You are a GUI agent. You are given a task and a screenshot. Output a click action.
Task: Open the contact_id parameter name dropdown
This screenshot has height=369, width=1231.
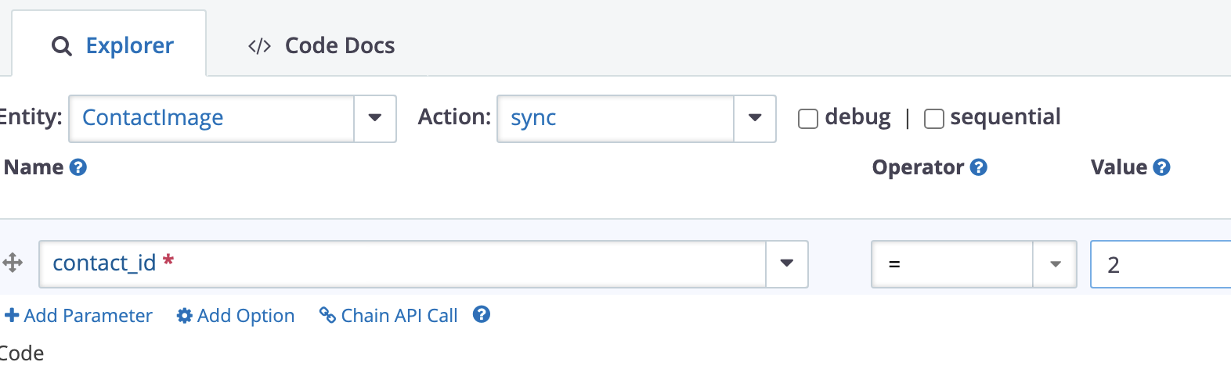424,264
